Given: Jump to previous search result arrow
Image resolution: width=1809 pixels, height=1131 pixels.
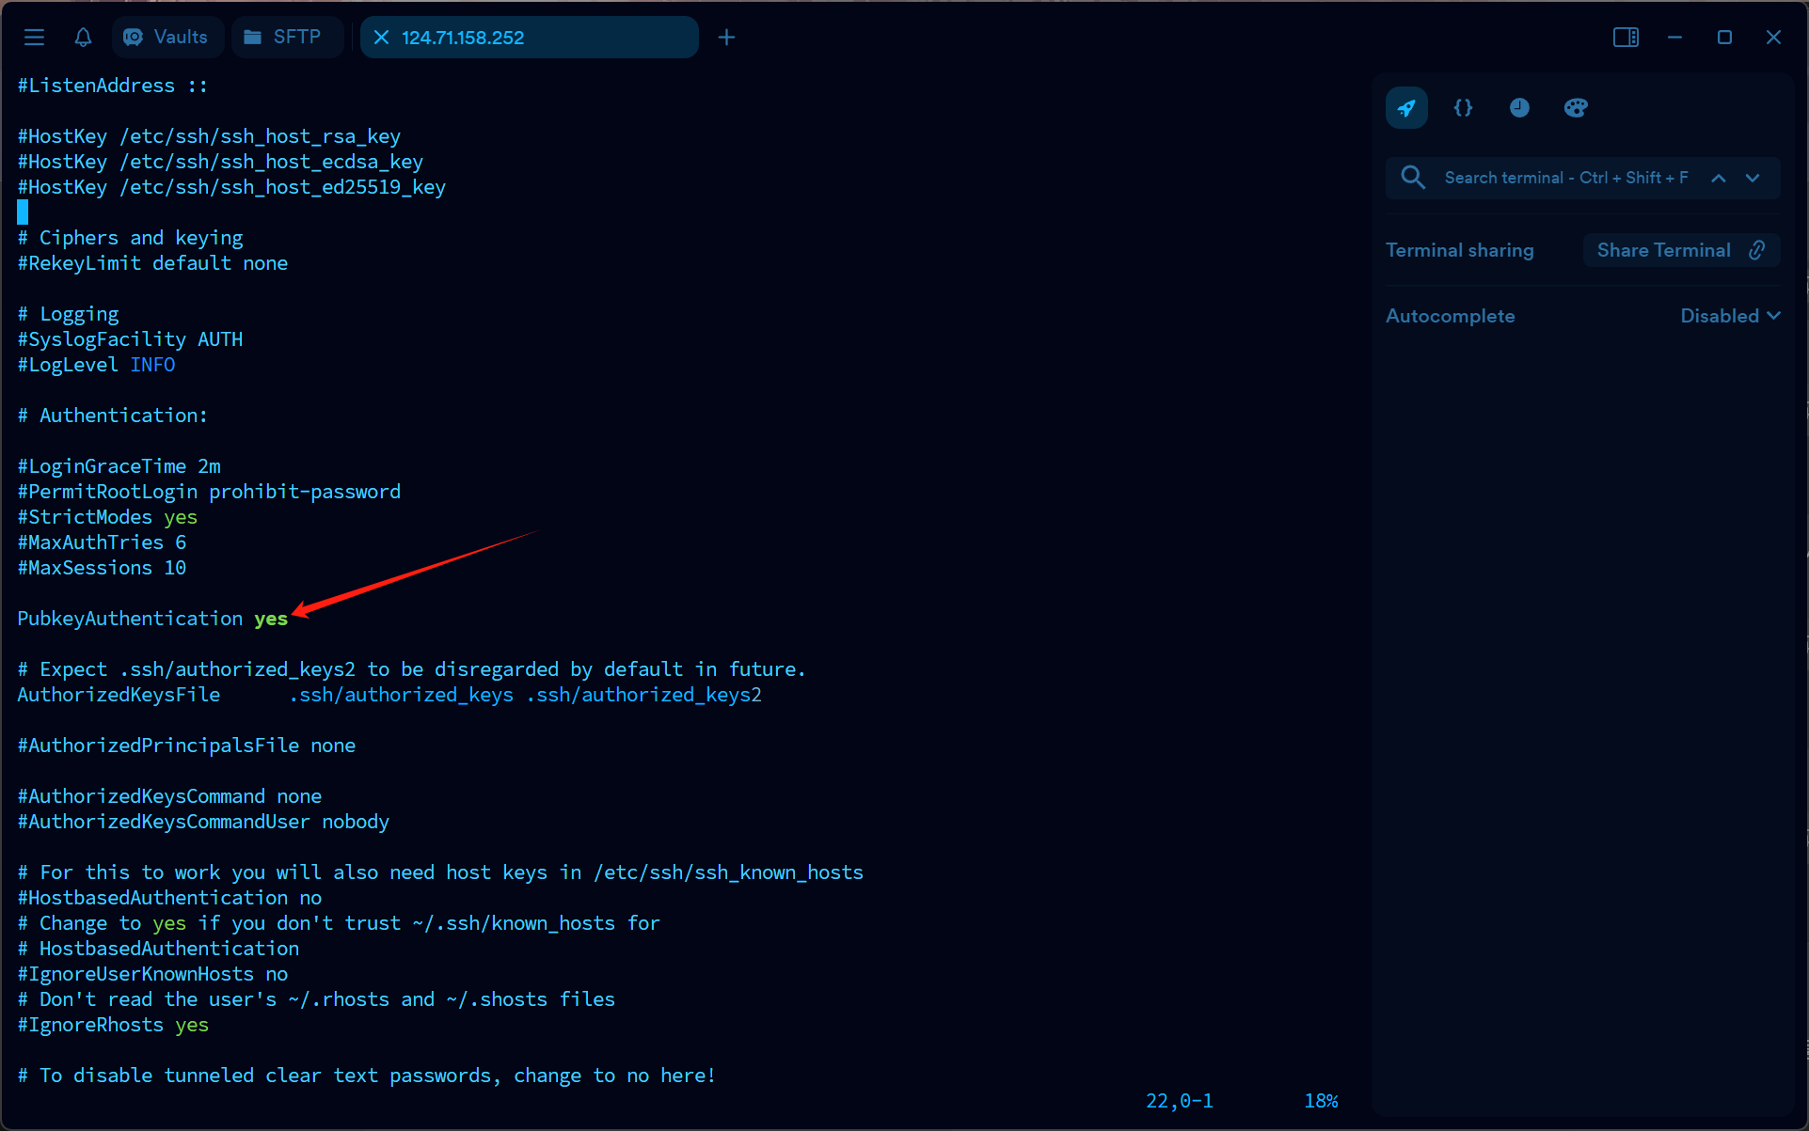Looking at the screenshot, I should point(1719,178).
